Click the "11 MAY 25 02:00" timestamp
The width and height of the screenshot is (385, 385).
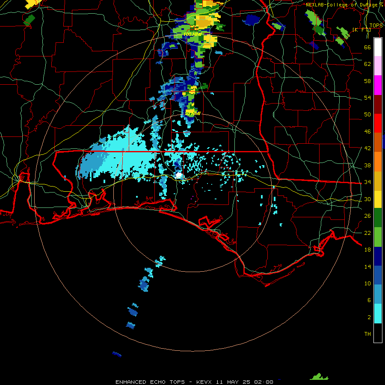click(x=245, y=382)
